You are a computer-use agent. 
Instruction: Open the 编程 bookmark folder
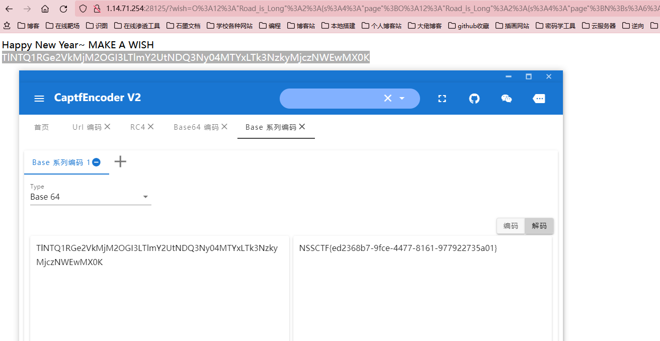pos(270,26)
